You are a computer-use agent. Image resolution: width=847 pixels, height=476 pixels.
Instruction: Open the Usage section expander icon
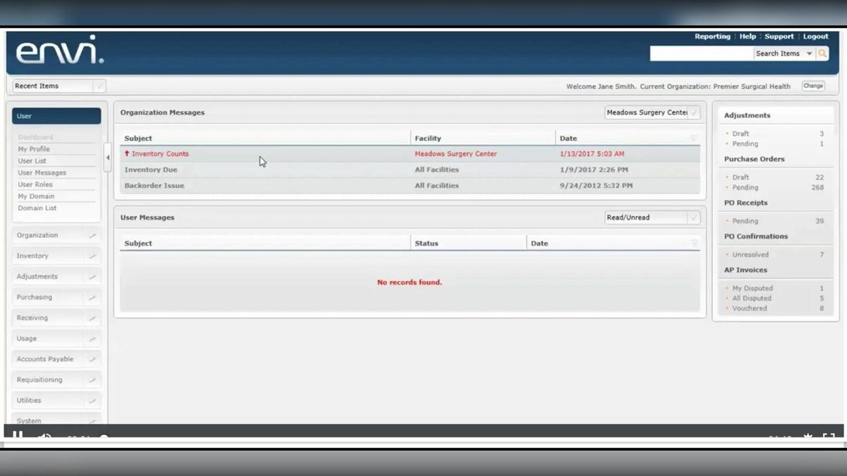point(92,338)
